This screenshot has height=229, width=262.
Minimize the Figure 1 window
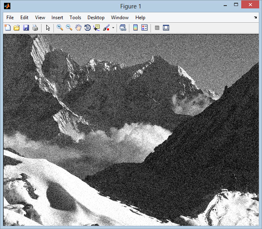pyautogui.click(x=225, y=5)
